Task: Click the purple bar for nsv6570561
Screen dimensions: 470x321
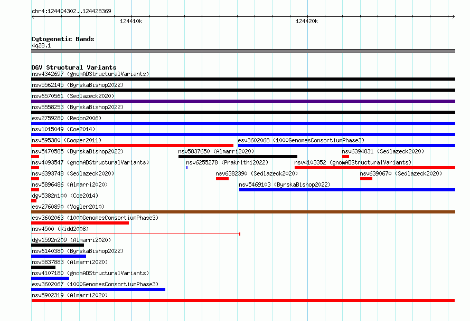Action: pyautogui.click(x=243, y=101)
